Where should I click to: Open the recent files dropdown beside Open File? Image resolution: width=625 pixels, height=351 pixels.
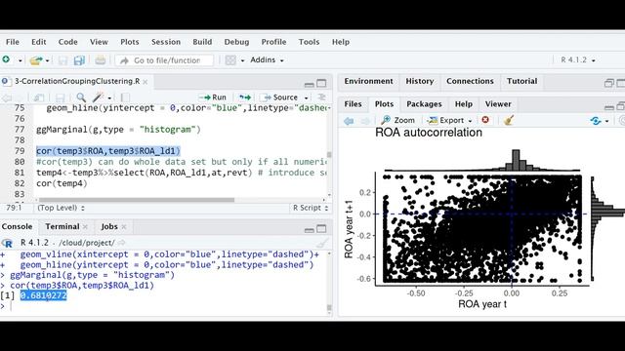point(47,60)
